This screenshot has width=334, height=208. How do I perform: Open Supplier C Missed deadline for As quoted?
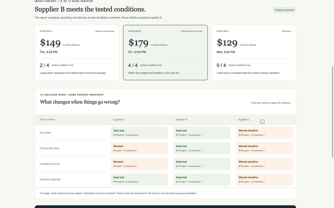264,132
